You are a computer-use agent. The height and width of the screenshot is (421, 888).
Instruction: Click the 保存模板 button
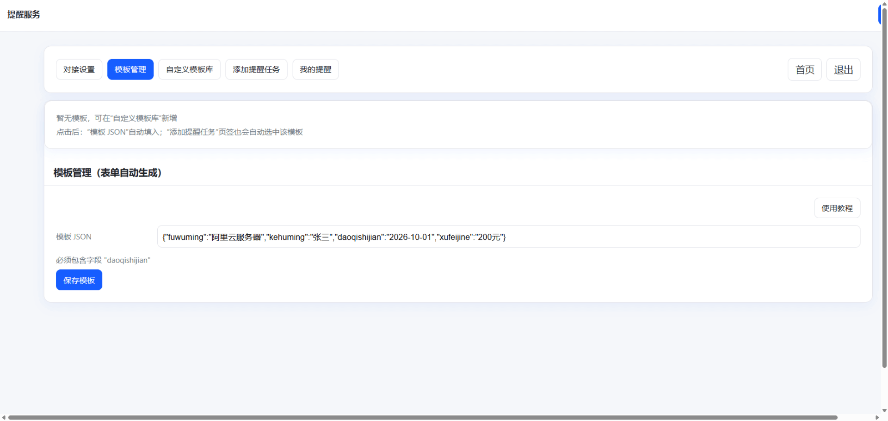click(x=79, y=280)
